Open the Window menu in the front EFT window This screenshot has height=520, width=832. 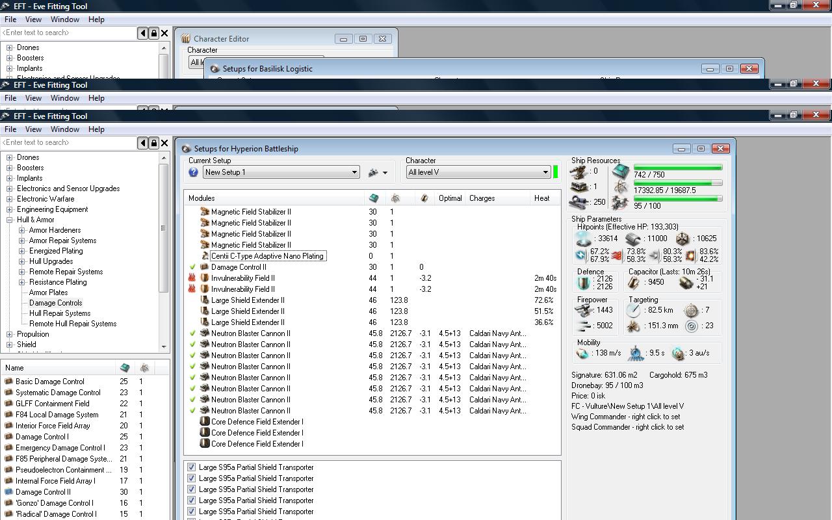[65, 129]
